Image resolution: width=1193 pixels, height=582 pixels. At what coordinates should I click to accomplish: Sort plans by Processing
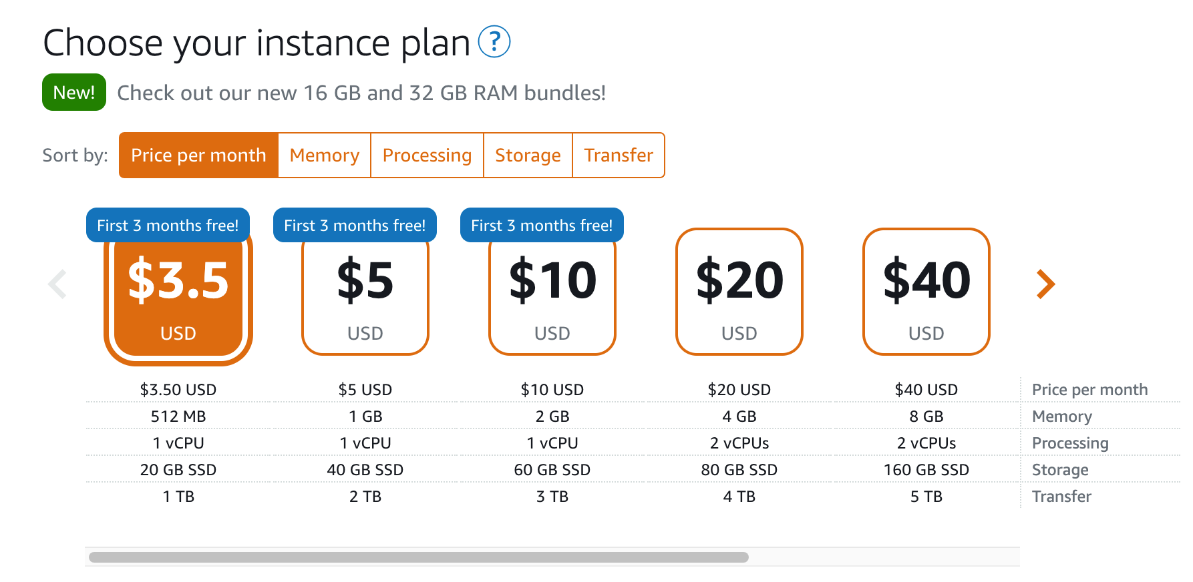427,156
